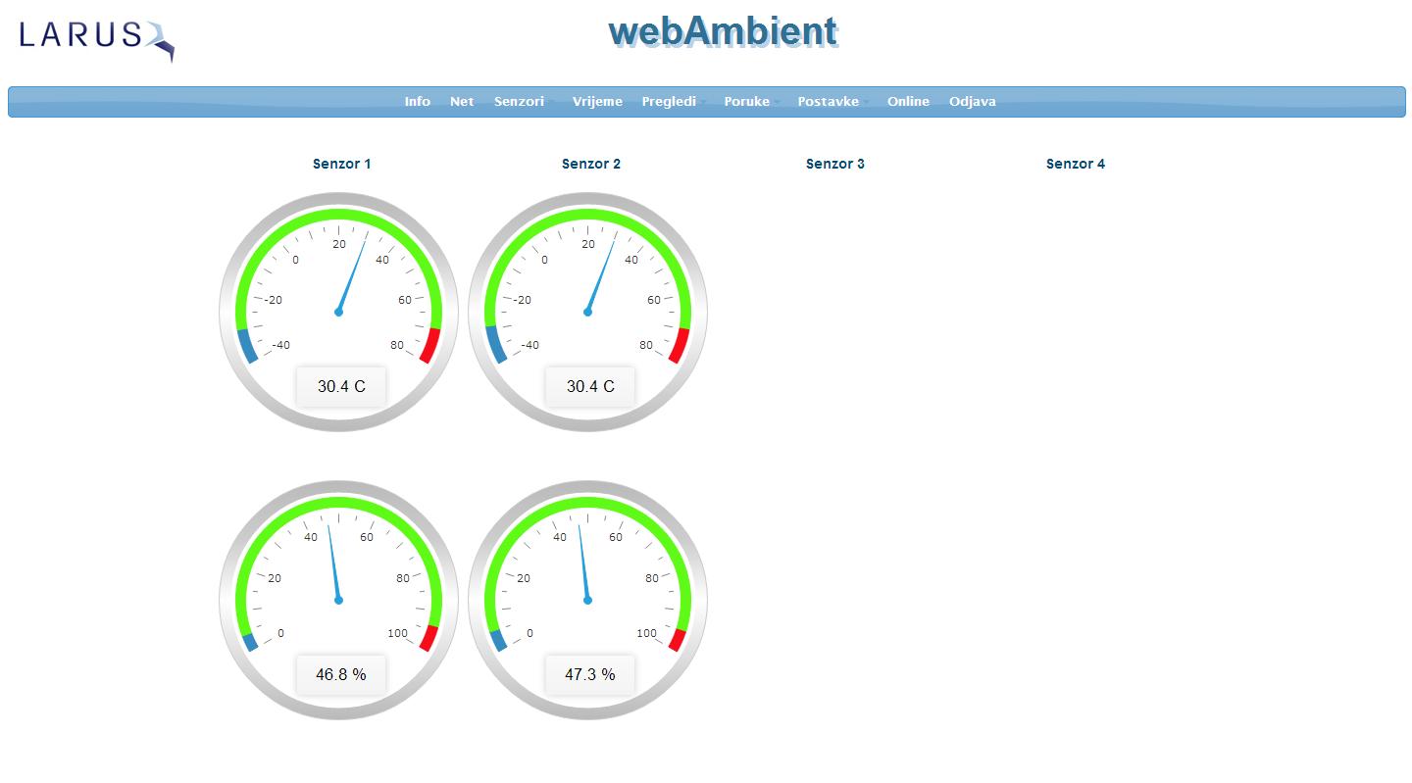
Task: Select Online in the navigation bar
Action: [908, 102]
